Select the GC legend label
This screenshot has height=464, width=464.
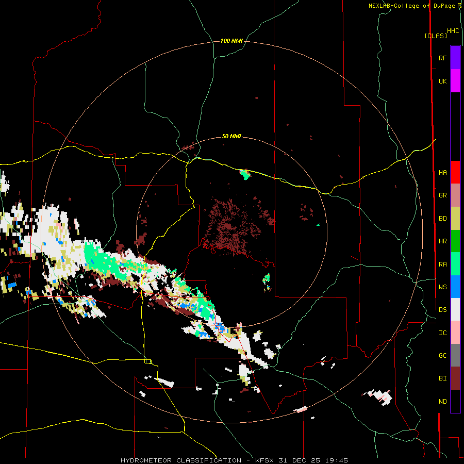[442, 355]
